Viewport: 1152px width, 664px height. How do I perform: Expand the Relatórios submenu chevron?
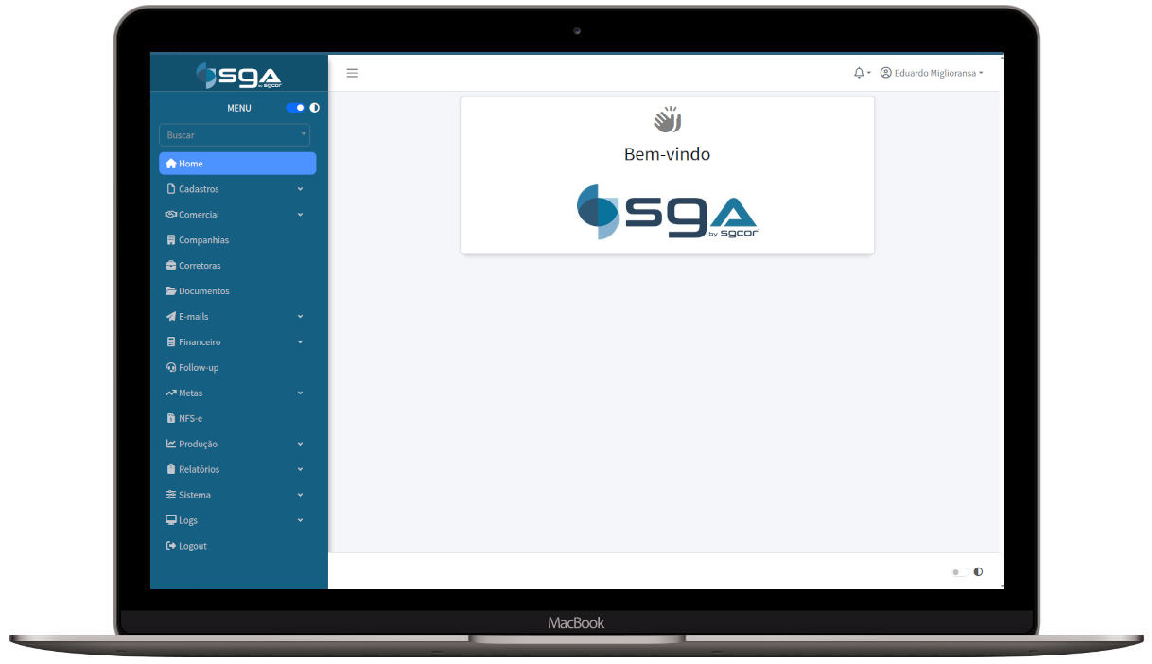[301, 469]
